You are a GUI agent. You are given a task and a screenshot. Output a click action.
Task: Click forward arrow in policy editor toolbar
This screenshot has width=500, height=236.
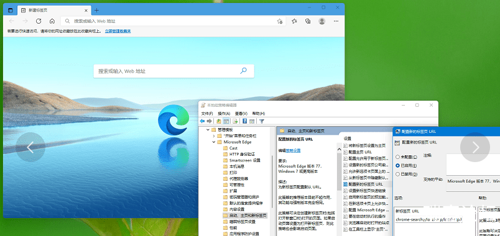pos(209,121)
